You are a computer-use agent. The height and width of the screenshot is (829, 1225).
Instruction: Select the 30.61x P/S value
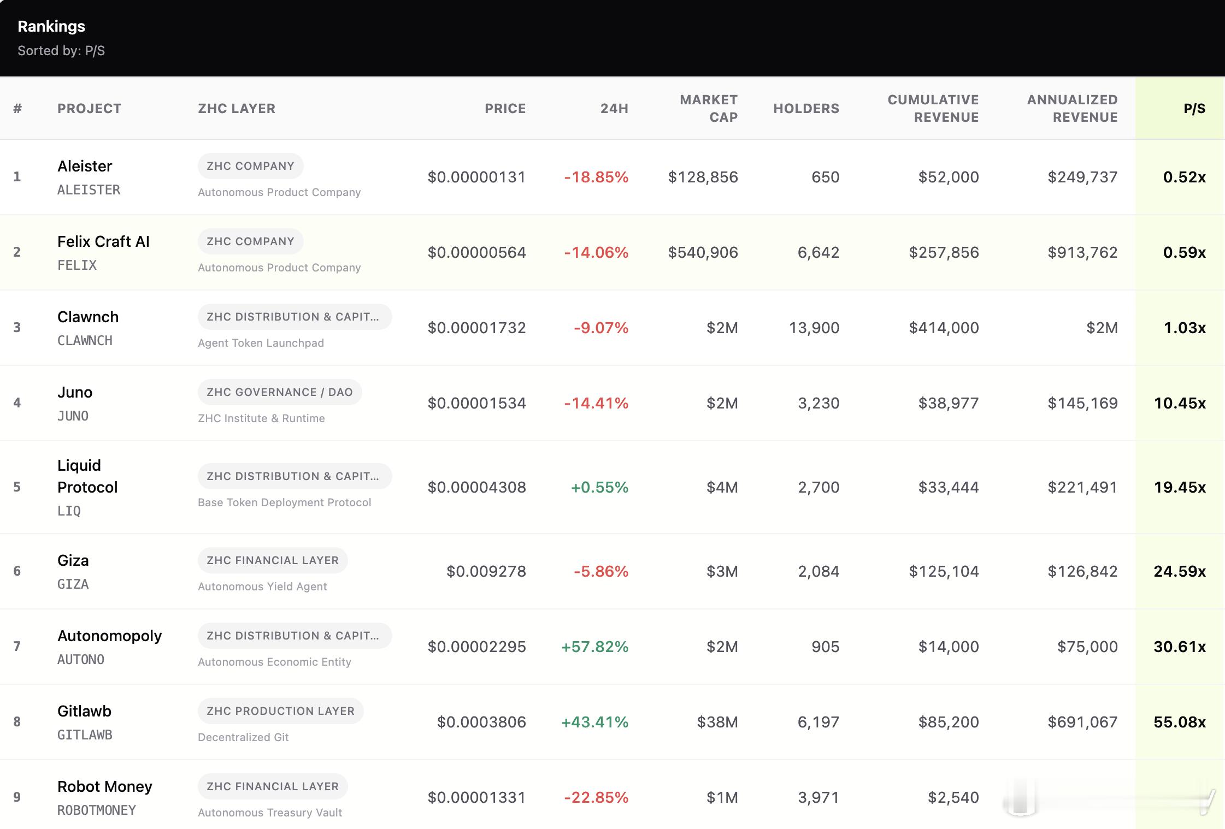(1180, 647)
